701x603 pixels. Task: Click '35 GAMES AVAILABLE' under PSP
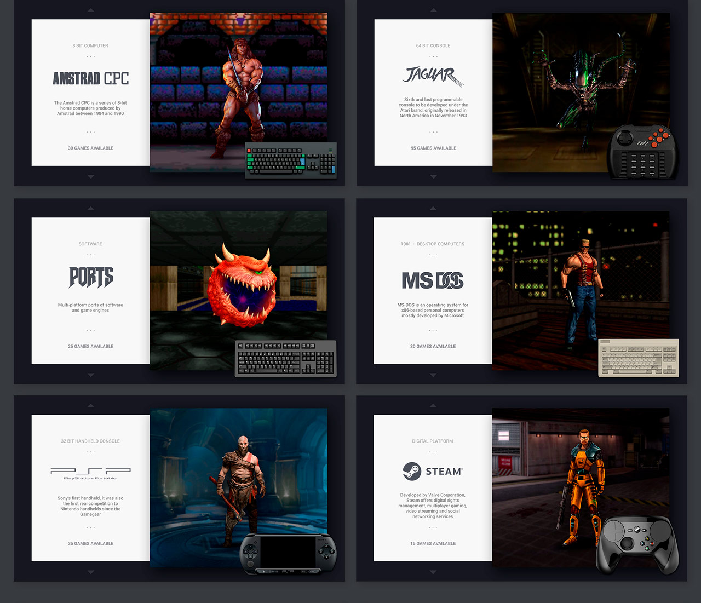91,544
